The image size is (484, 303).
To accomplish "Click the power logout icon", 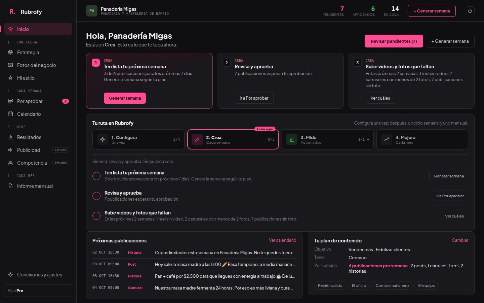I will pyautogui.click(x=470, y=11).
